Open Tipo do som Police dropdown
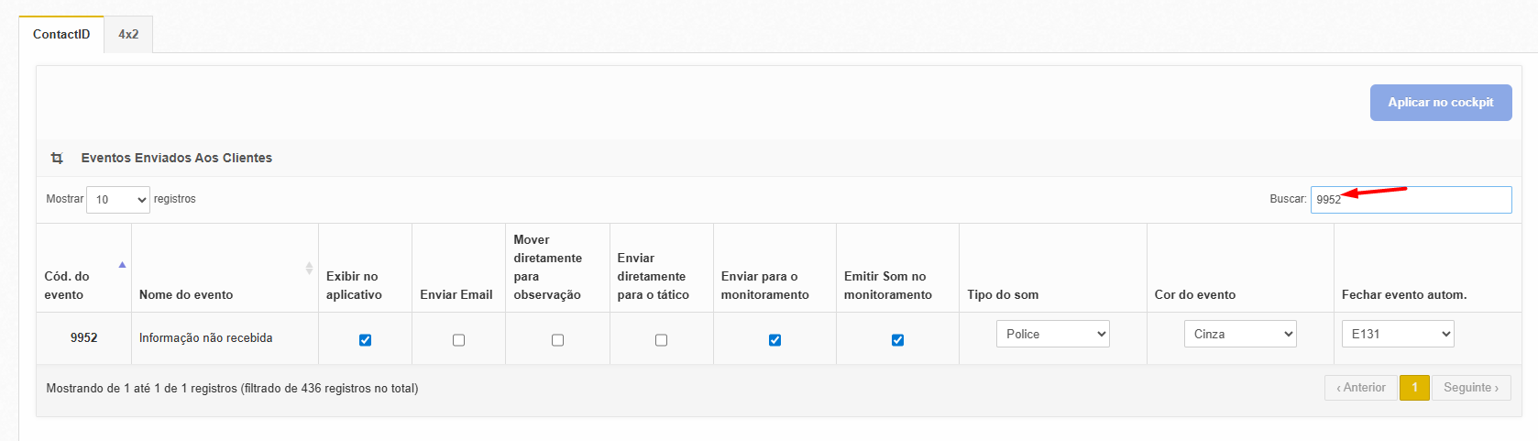 tap(1052, 334)
